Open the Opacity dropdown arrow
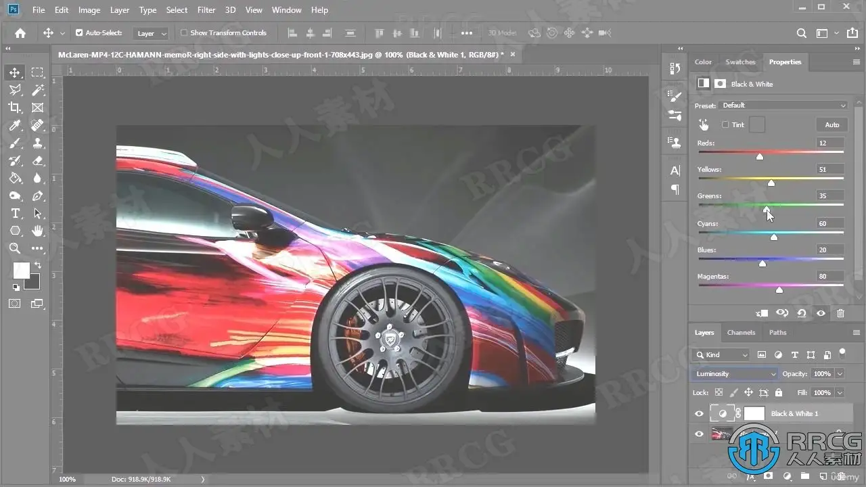The image size is (866, 487). coord(840,373)
